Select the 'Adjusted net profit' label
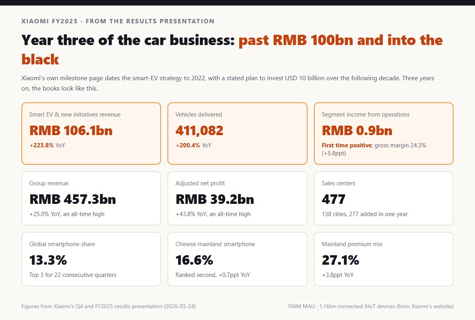This screenshot has width=475, height=320. click(200, 183)
